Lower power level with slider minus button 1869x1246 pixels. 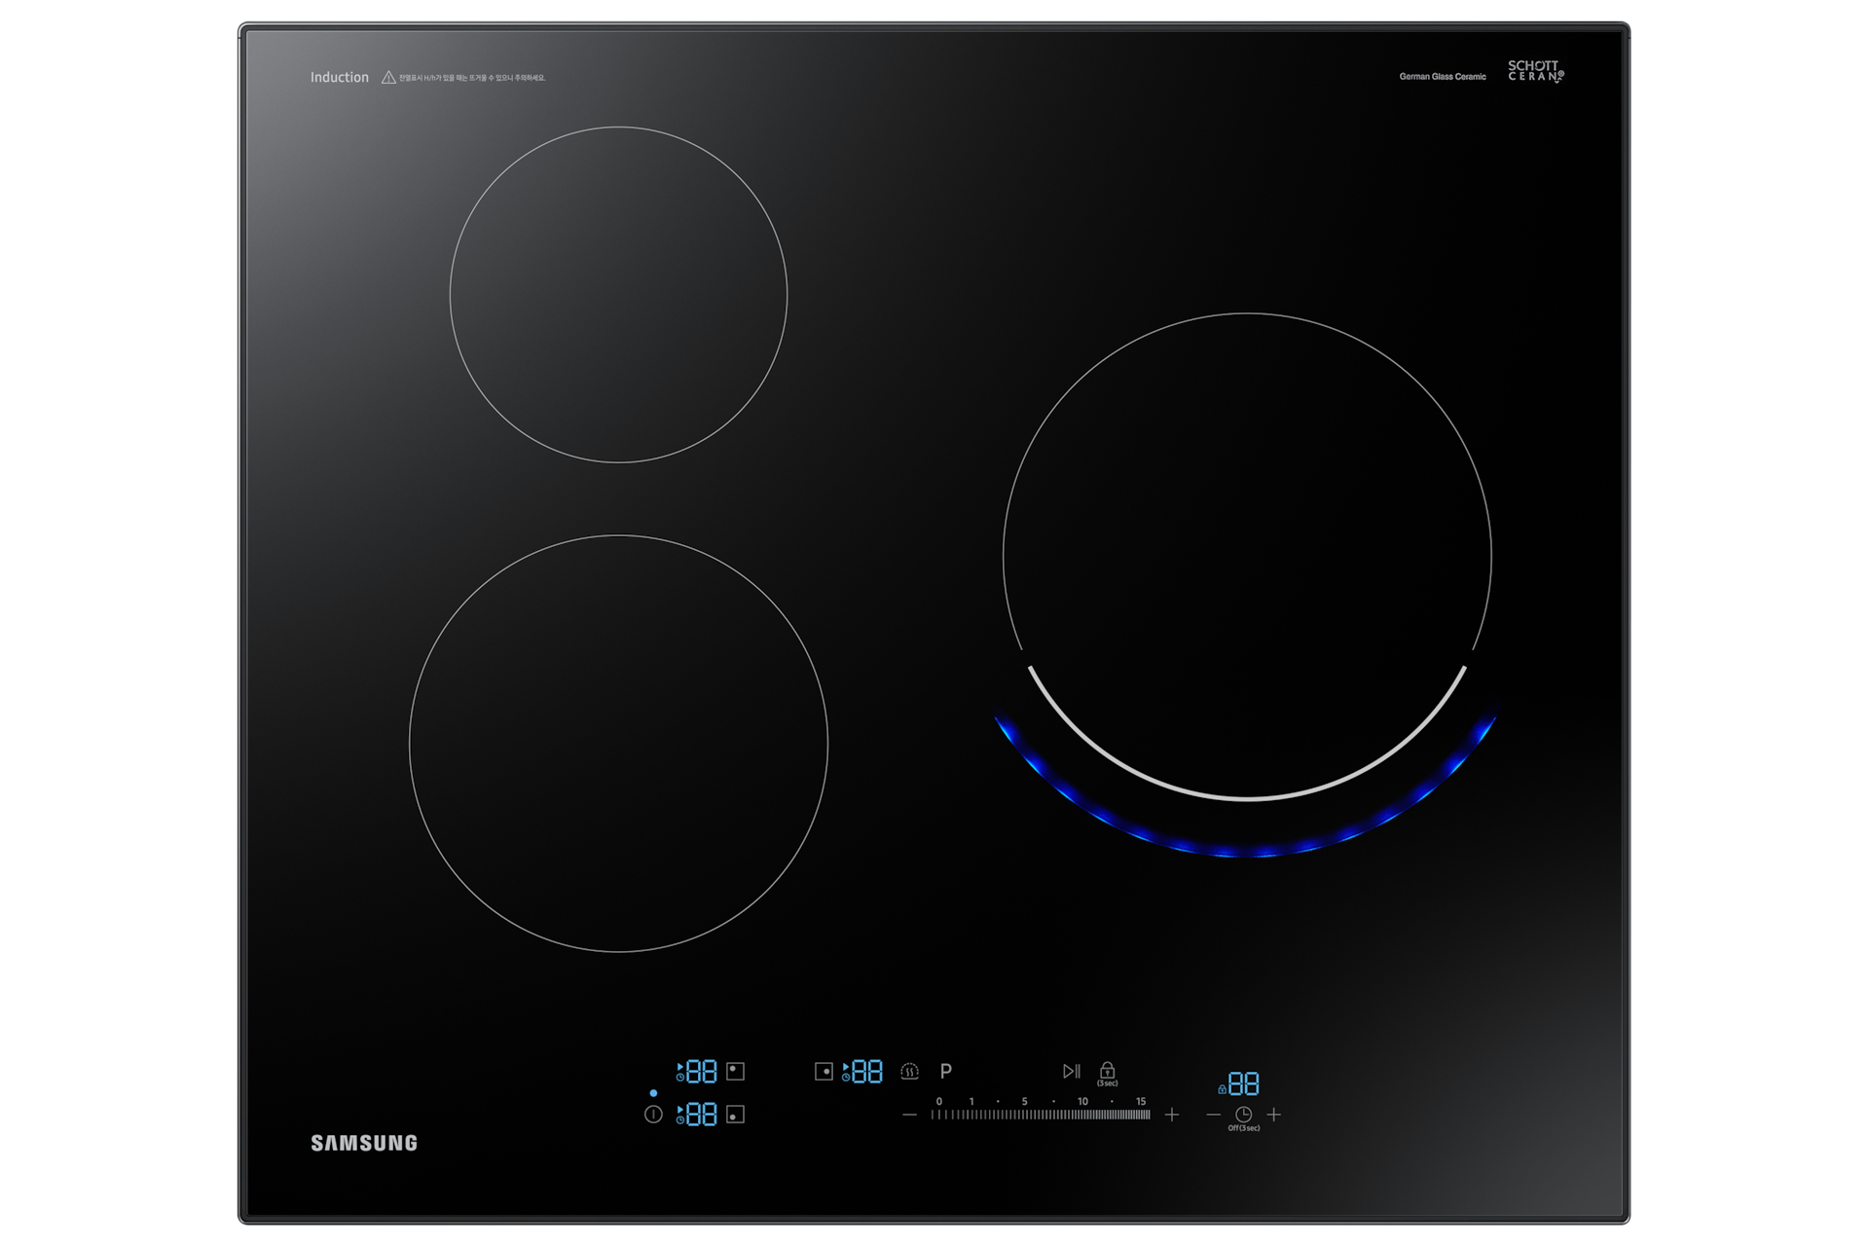pyautogui.click(x=909, y=1115)
